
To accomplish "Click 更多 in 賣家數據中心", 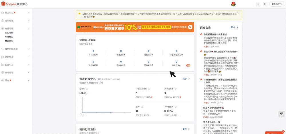I will tap(186, 79).
